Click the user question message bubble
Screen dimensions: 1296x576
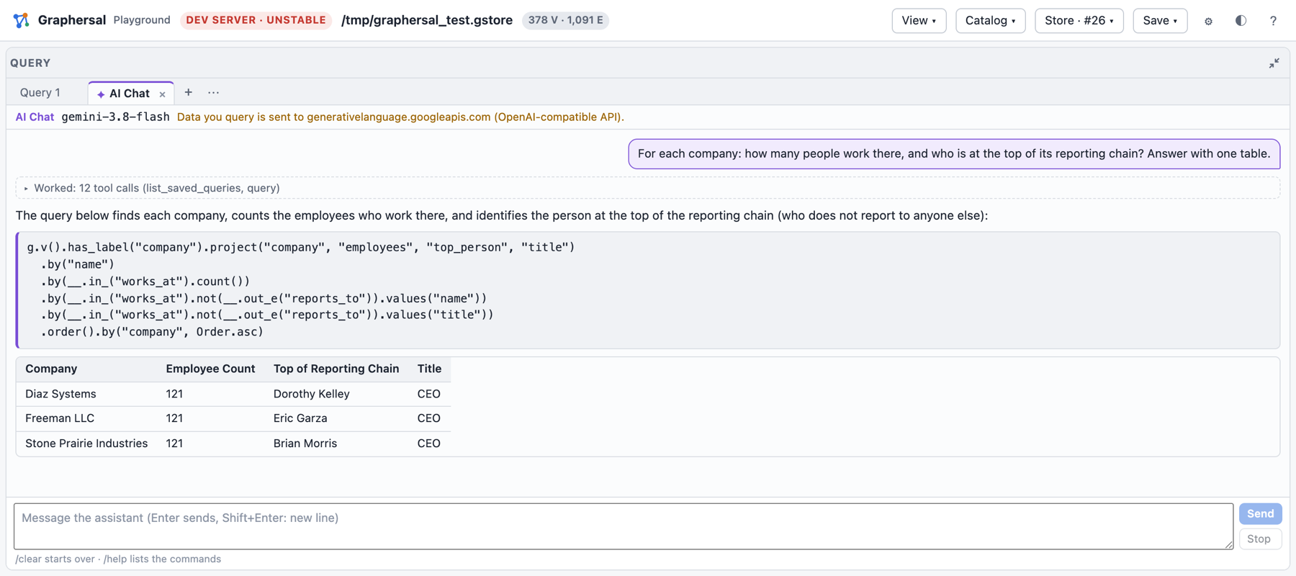coord(954,154)
